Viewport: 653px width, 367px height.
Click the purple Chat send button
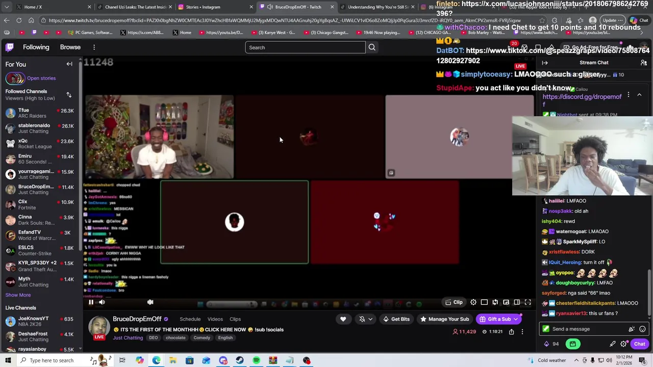coord(639,344)
